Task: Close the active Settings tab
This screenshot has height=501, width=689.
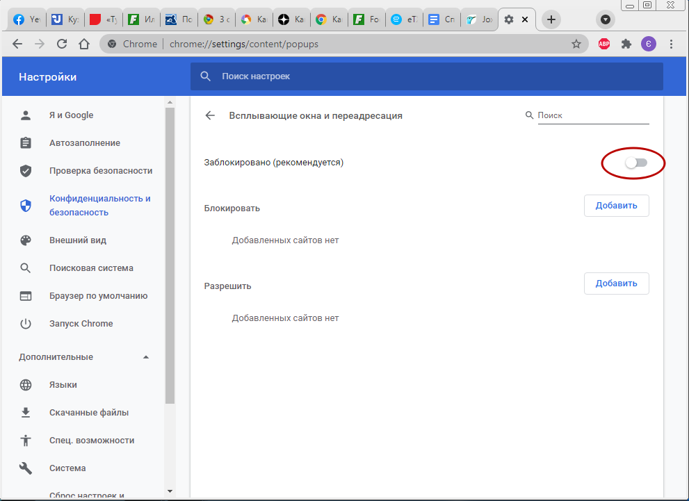Action: click(525, 19)
